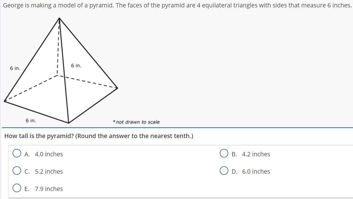Click the "4.2 inches" answer text
Image resolution: width=353 pixels, height=199 pixels.
click(256, 154)
